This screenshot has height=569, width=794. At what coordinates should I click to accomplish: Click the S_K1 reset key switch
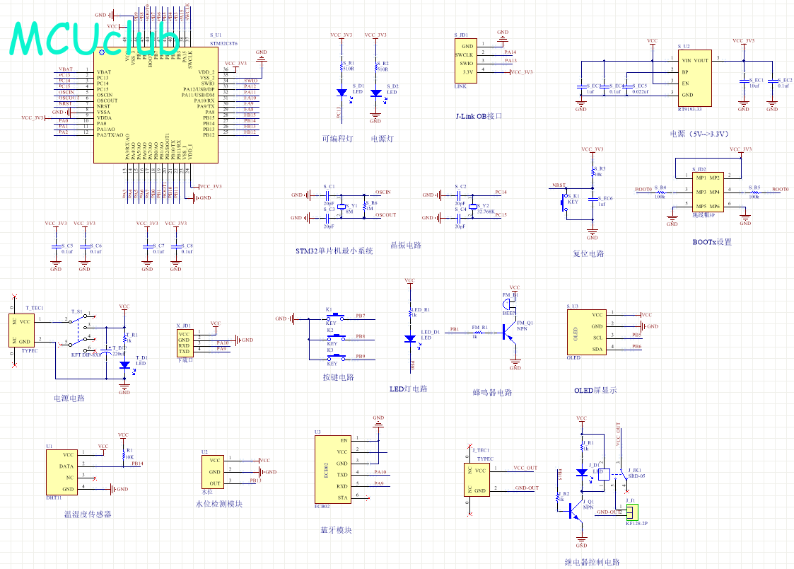click(564, 205)
